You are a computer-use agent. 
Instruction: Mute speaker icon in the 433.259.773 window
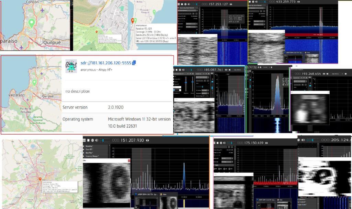click(x=256, y=2)
